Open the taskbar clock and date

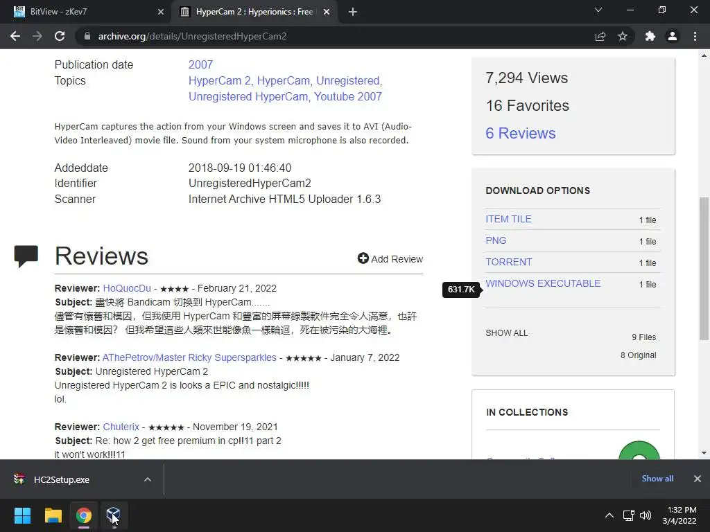pos(679,515)
